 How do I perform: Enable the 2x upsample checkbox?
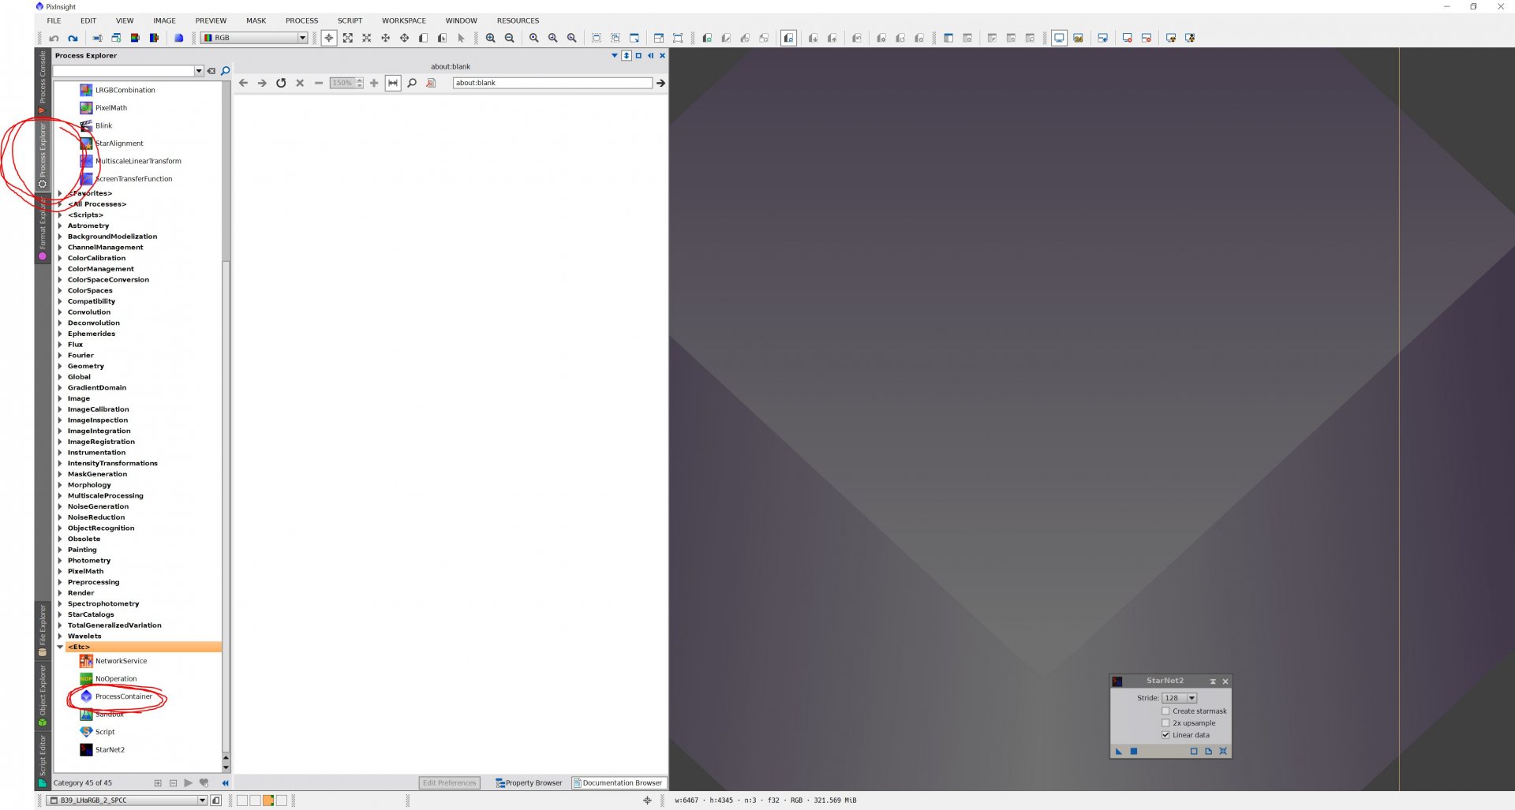click(x=1165, y=723)
